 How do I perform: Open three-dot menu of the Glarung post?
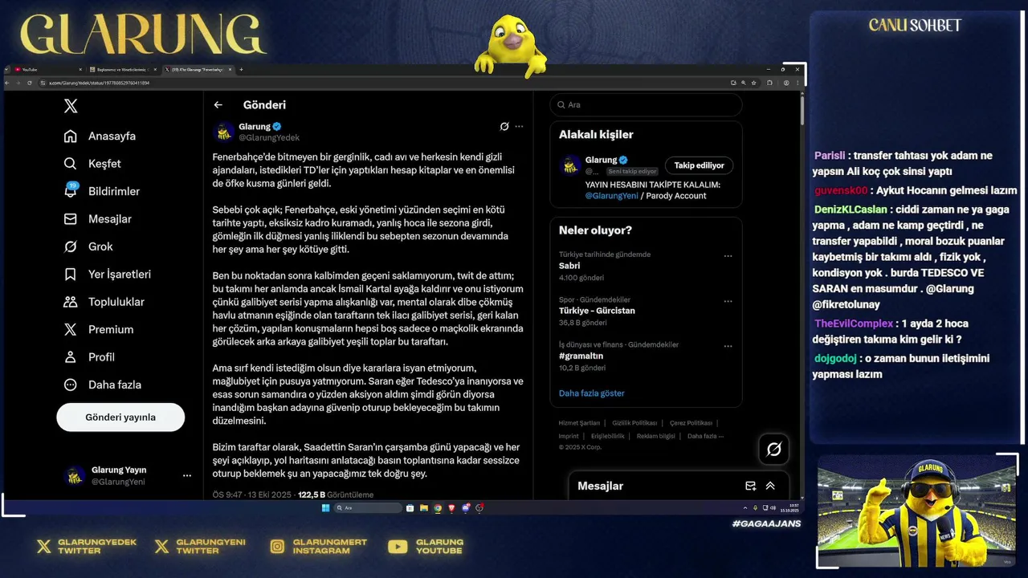pos(519,127)
